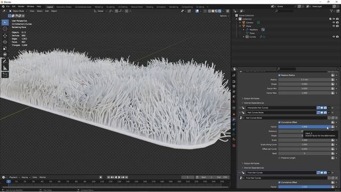Click the Blender logo icon in the menu bar
Screen dimensions: 341x192
click(3, 6)
